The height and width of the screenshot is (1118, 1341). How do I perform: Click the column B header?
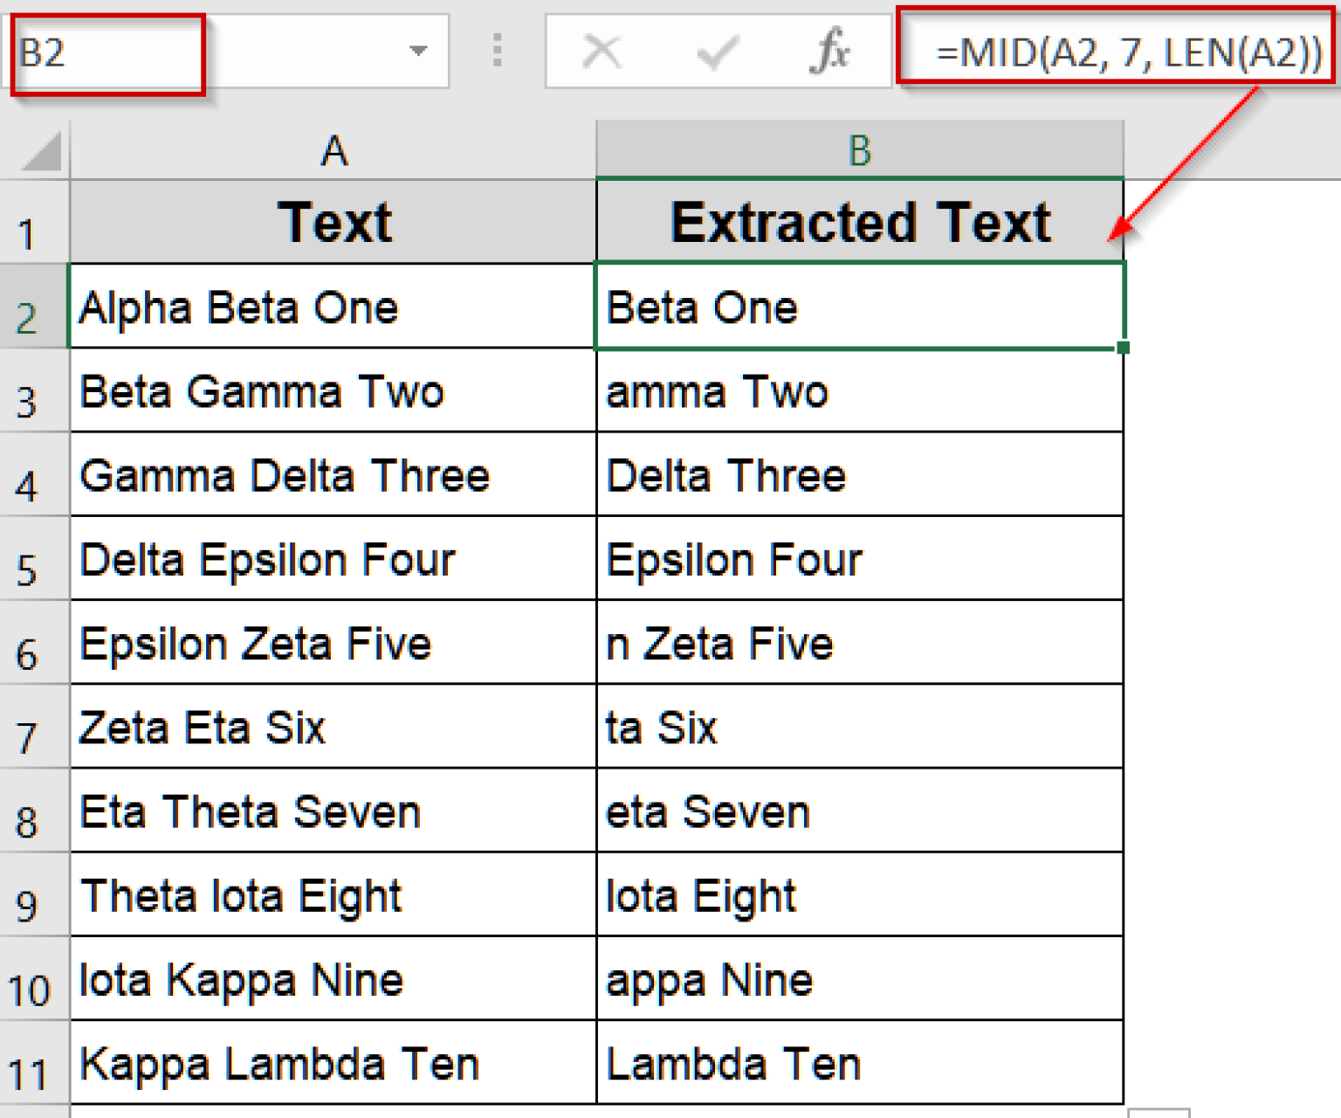click(860, 148)
